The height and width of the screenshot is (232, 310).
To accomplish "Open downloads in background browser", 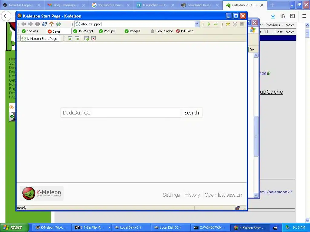I will (x=273, y=16).
